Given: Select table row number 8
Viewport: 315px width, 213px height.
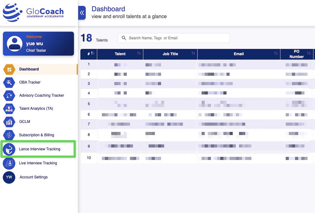Looking at the screenshot, I should (x=198, y=135).
